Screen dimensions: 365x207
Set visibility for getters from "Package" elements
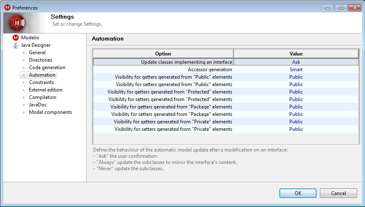coord(296,107)
